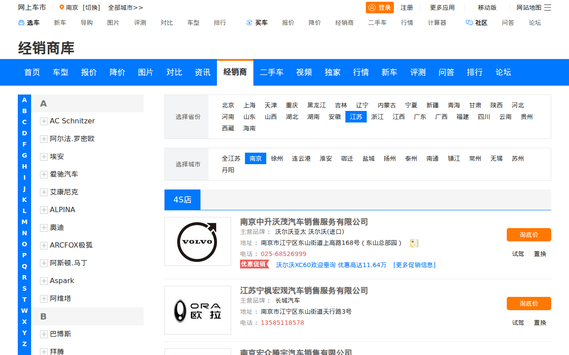
Task: Expand the ALPINA brand node
Action: point(44,210)
